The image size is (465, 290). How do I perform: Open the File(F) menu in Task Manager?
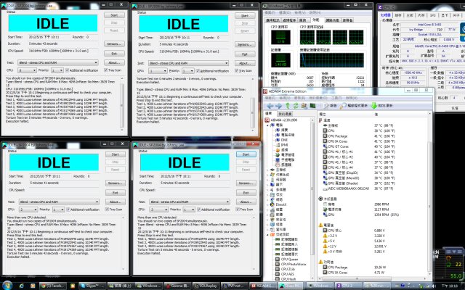pyautogui.click(x=270, y=13)
